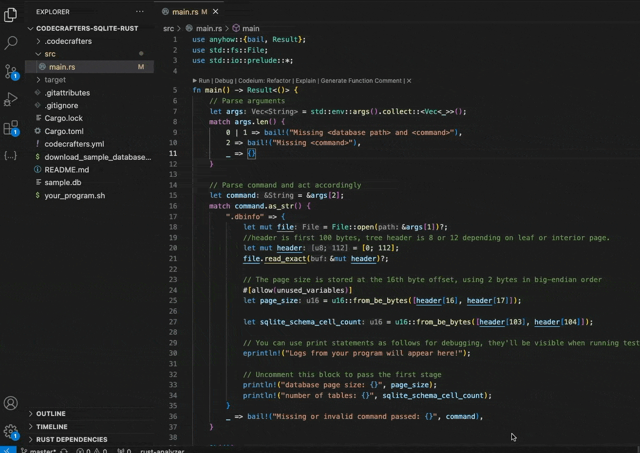Open Source Control view icon
Image resolution: width=640 pixels, height=453 pixels.
(11, 71)
